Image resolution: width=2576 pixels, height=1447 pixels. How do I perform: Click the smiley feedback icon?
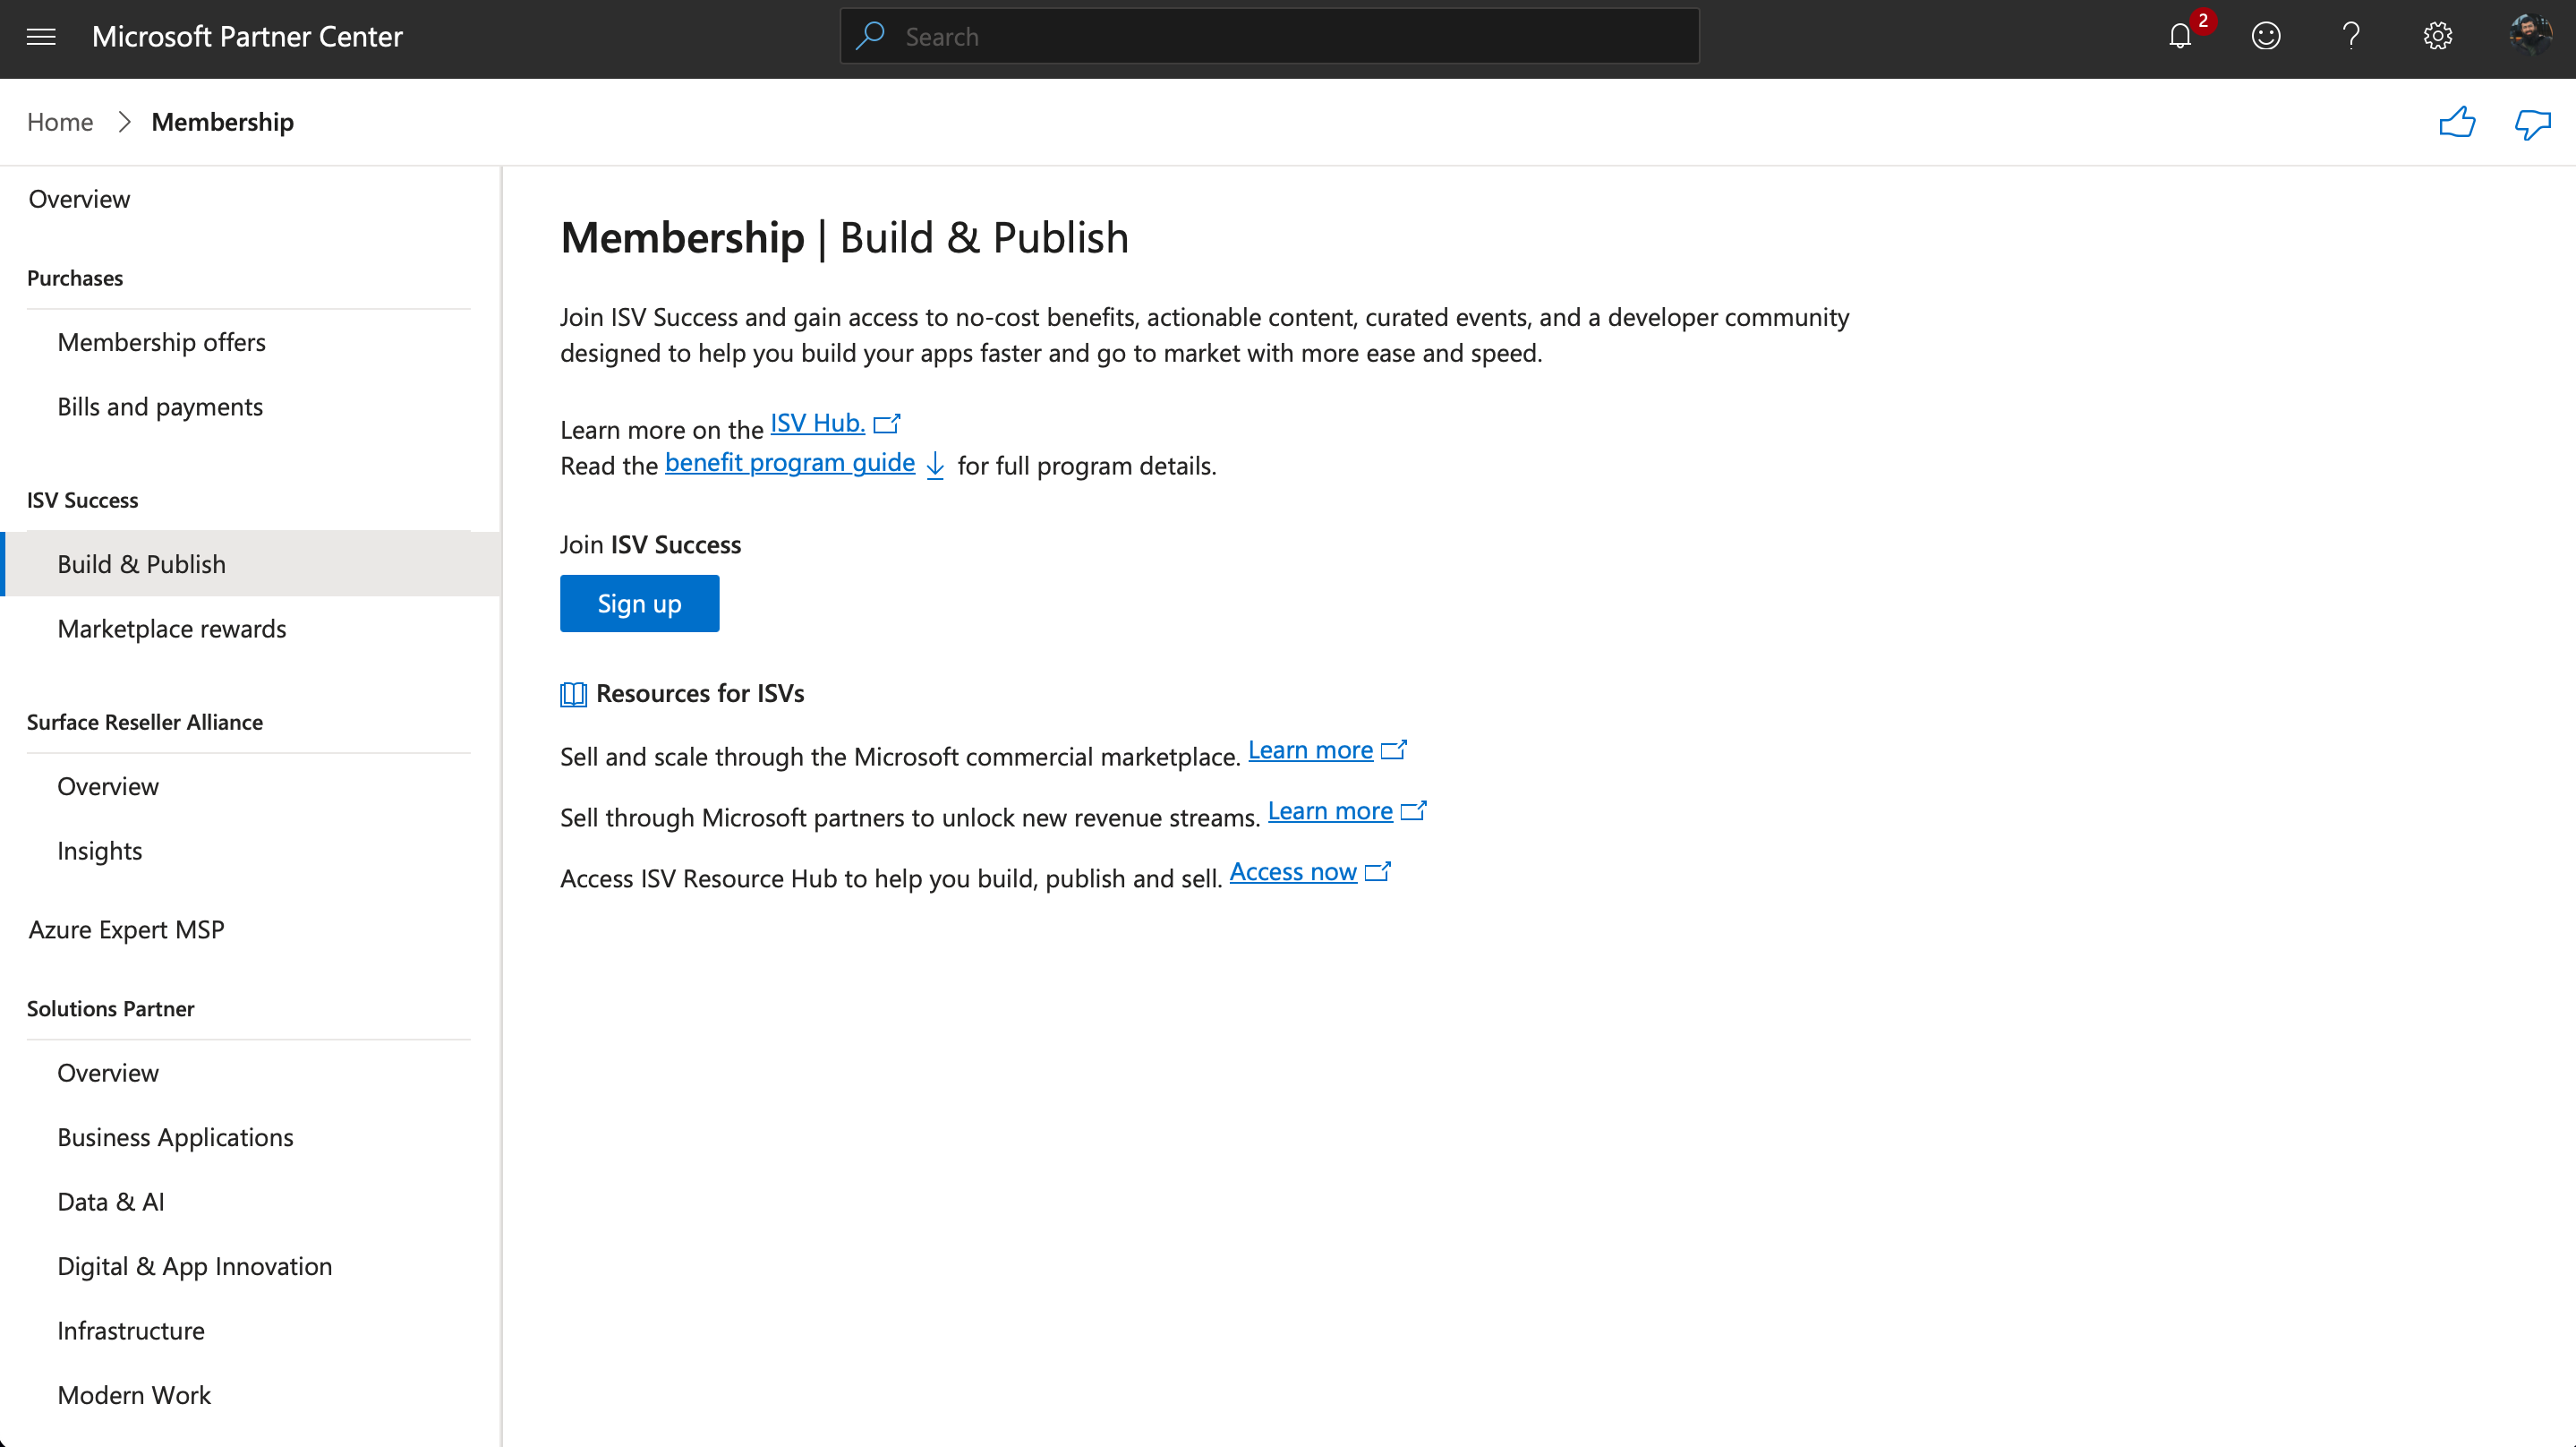[2265, 37]
